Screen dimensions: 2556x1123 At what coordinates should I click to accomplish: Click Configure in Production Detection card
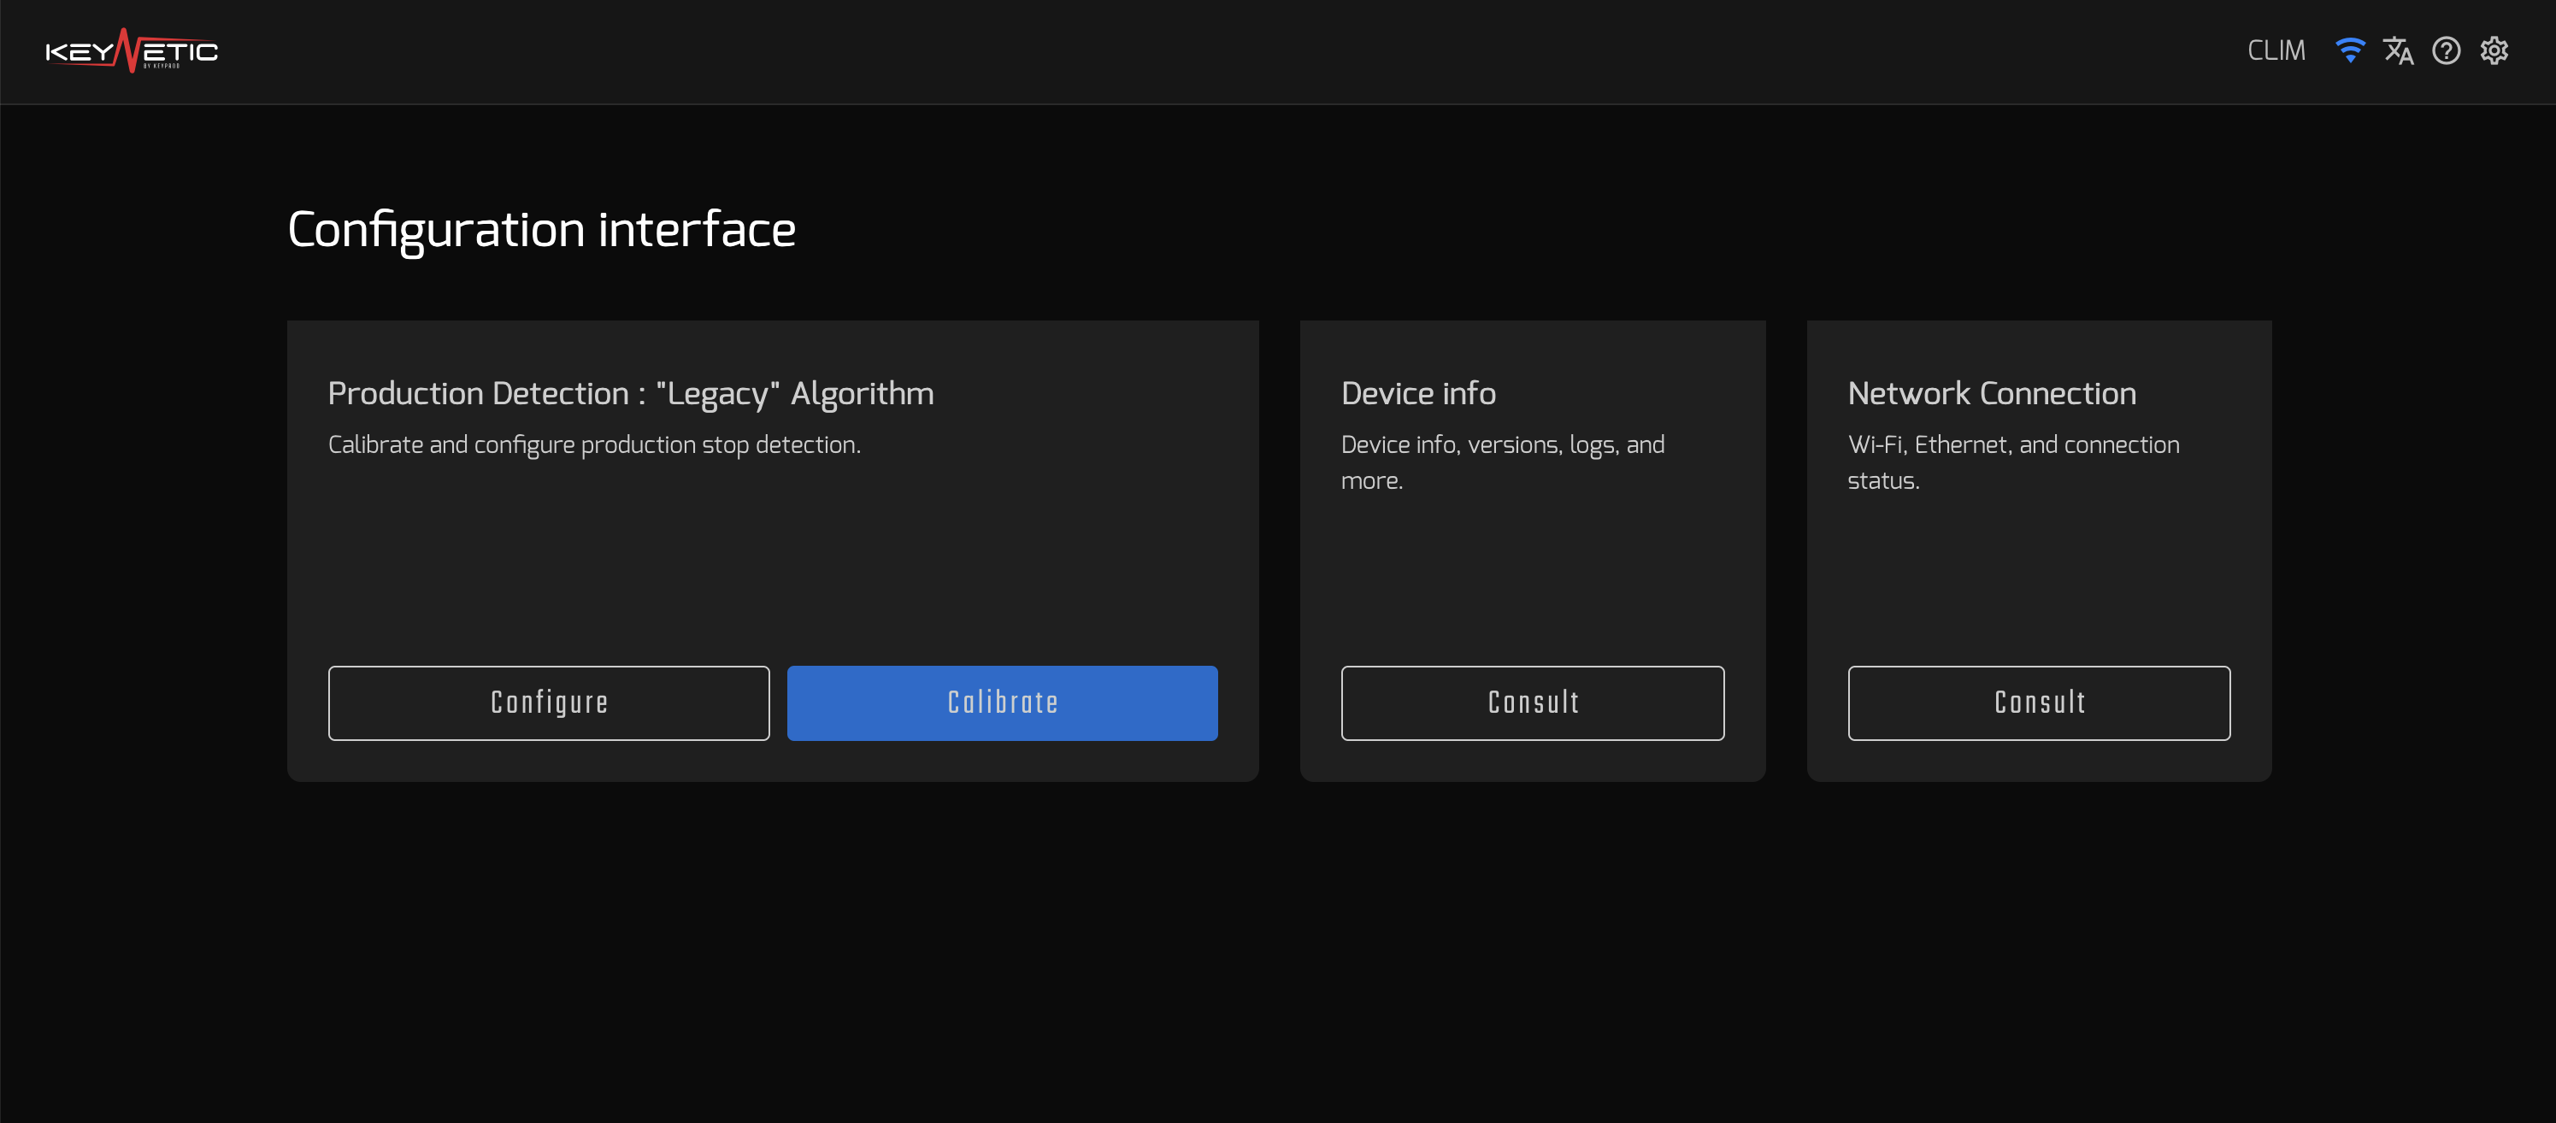click(549, 703)
